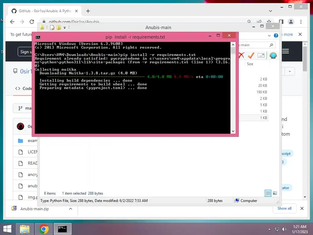Go back in Chrome browser
313x235 pixels.
coord(12,22)
